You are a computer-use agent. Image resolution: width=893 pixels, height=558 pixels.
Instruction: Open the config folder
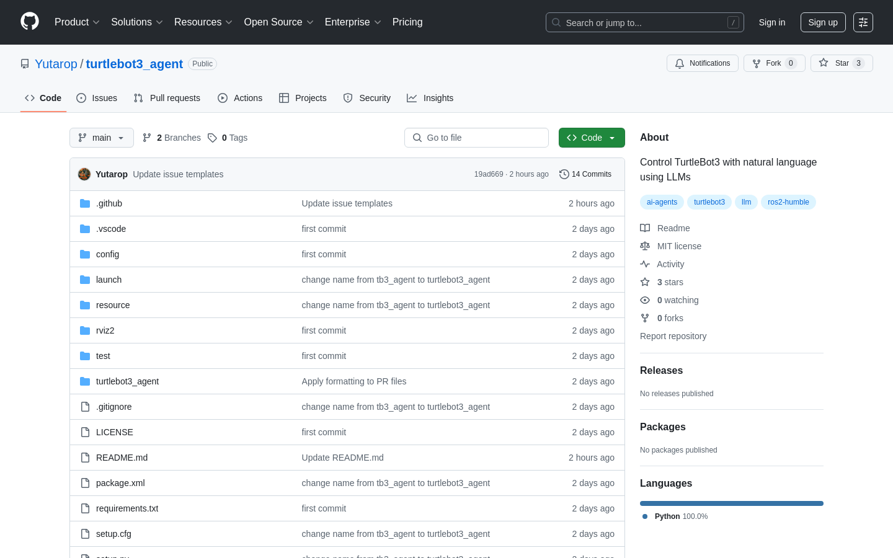(107, 254)
